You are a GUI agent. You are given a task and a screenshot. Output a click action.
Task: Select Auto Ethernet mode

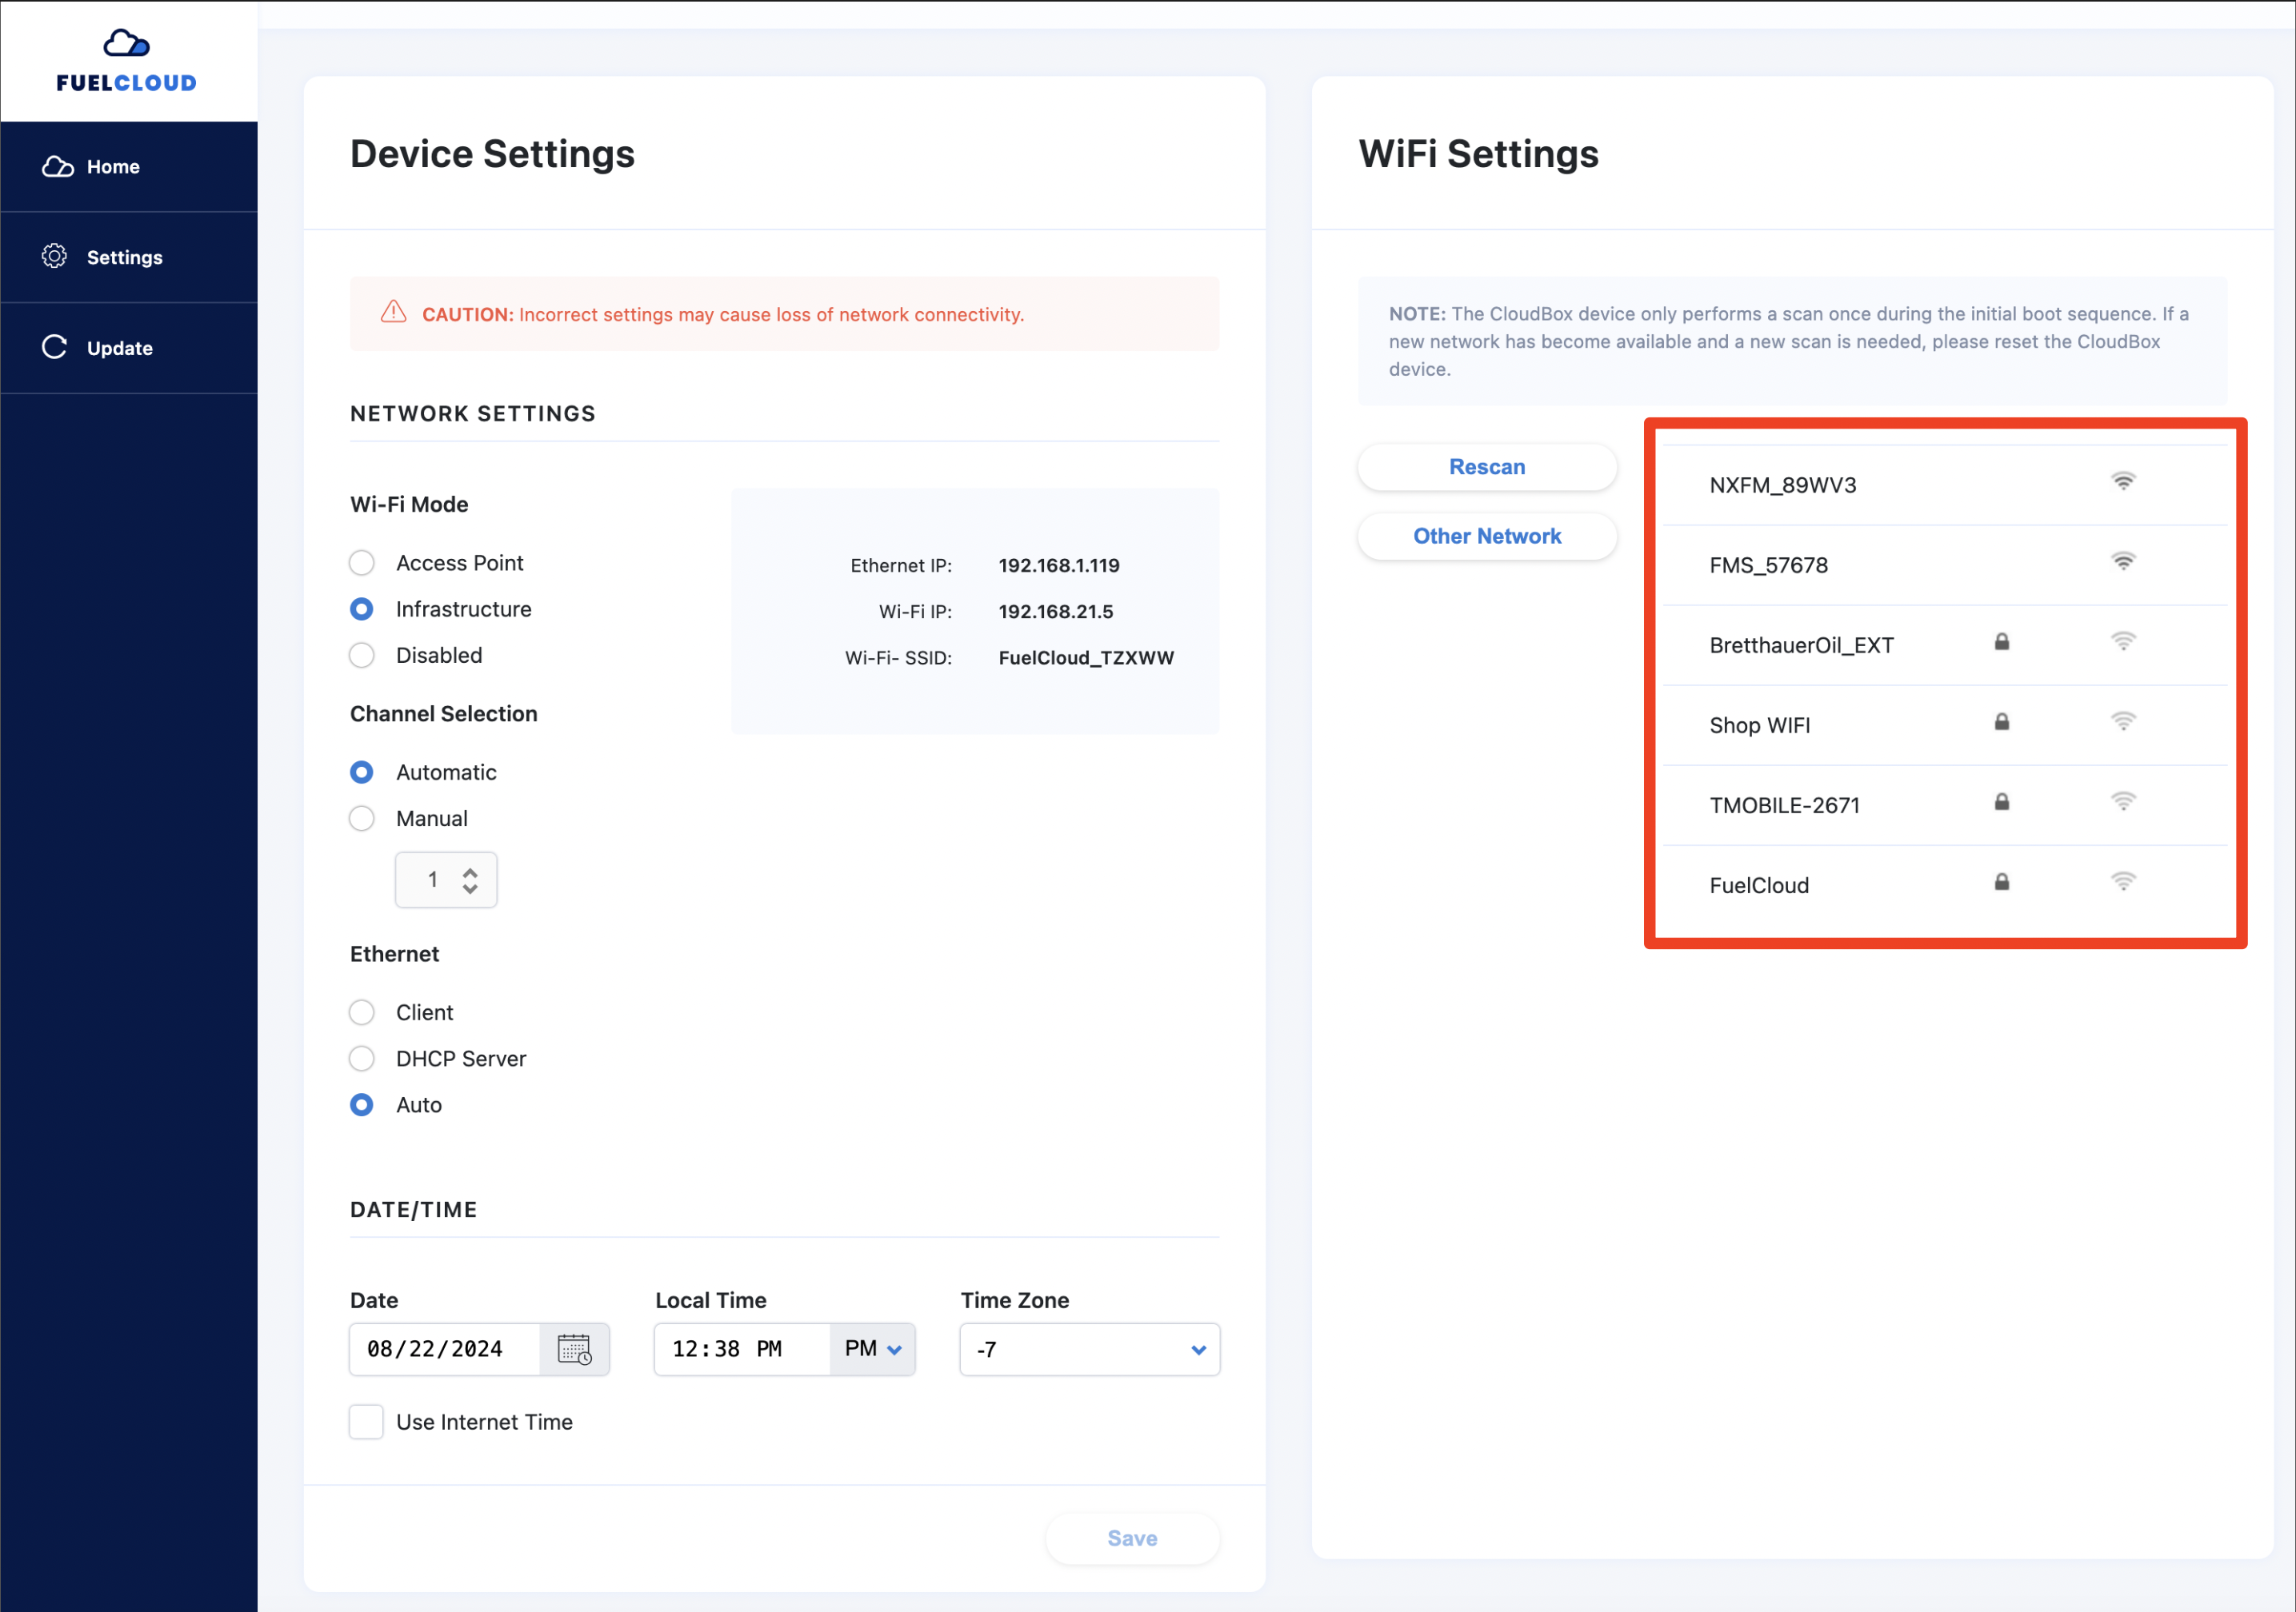(x=362, y=1105)
